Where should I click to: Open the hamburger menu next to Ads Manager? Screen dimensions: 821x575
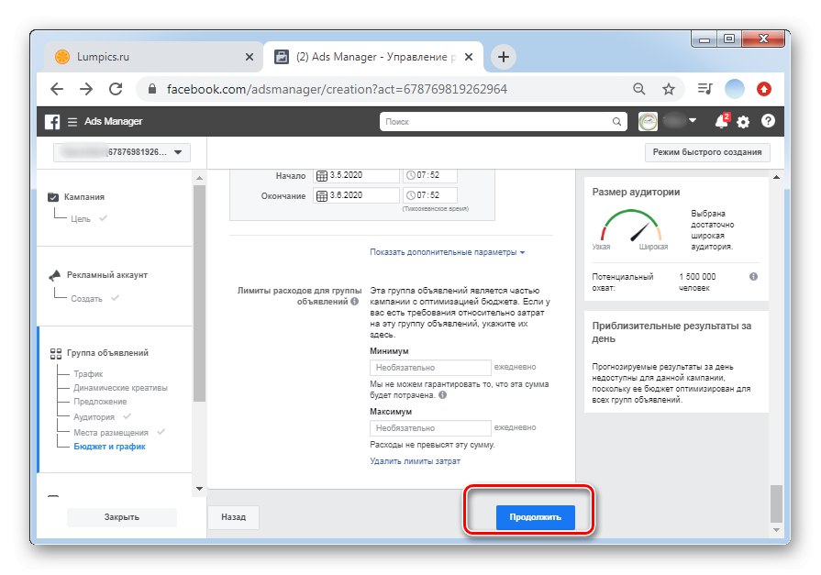click(x=72, y=121)
